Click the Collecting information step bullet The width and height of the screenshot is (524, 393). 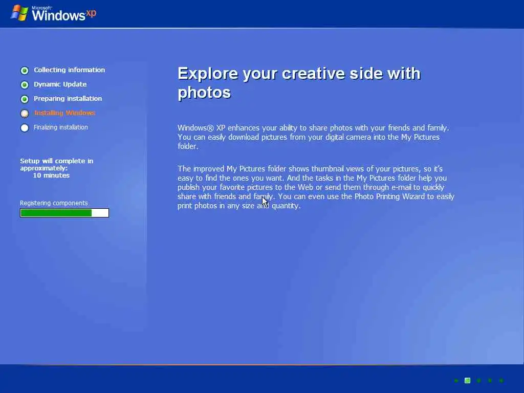[25, 71]
